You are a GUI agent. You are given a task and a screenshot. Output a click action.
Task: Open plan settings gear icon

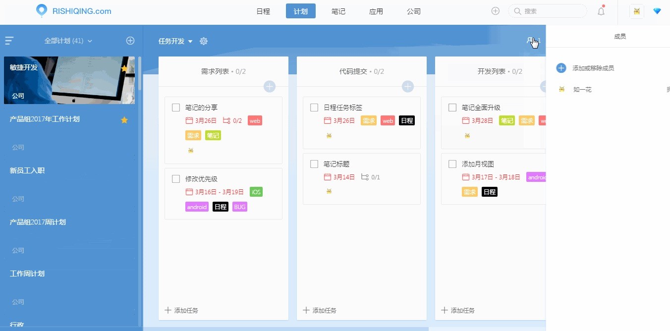[204, 41]
